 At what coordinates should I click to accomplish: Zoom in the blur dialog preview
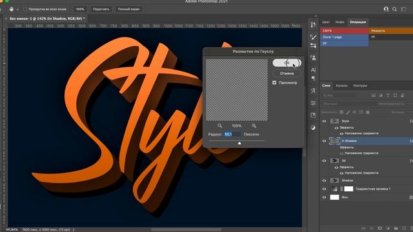click(x=254, y=126)
